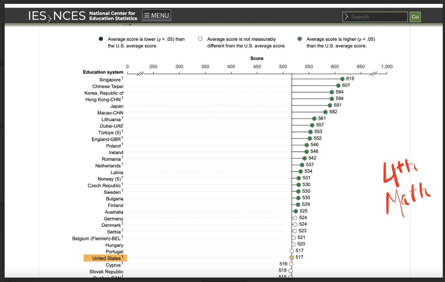
Task: Click the Search input field
Action: tap(375, 17)
